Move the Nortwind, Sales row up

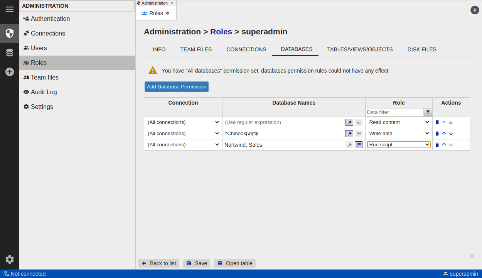pos(444,145)
